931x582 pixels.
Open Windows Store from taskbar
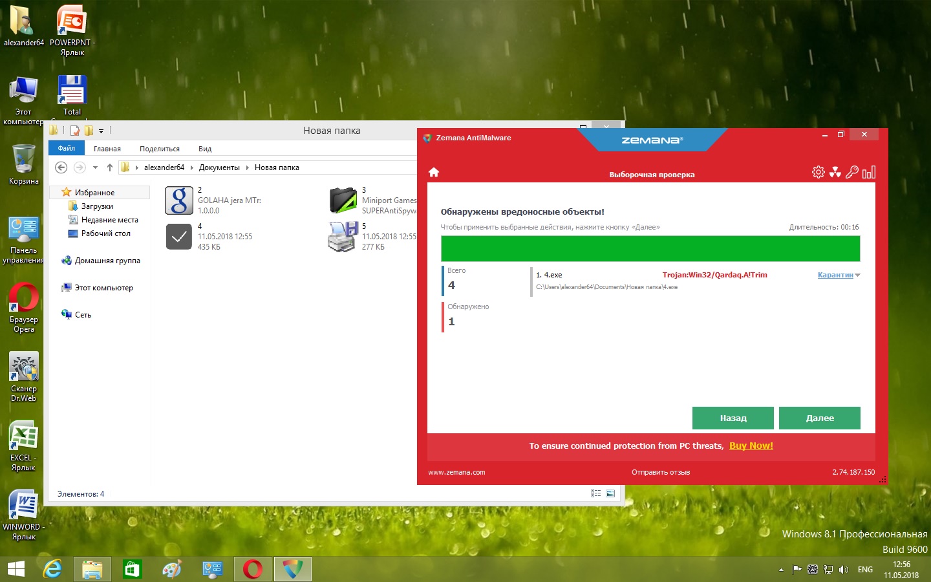coord(133,569)
